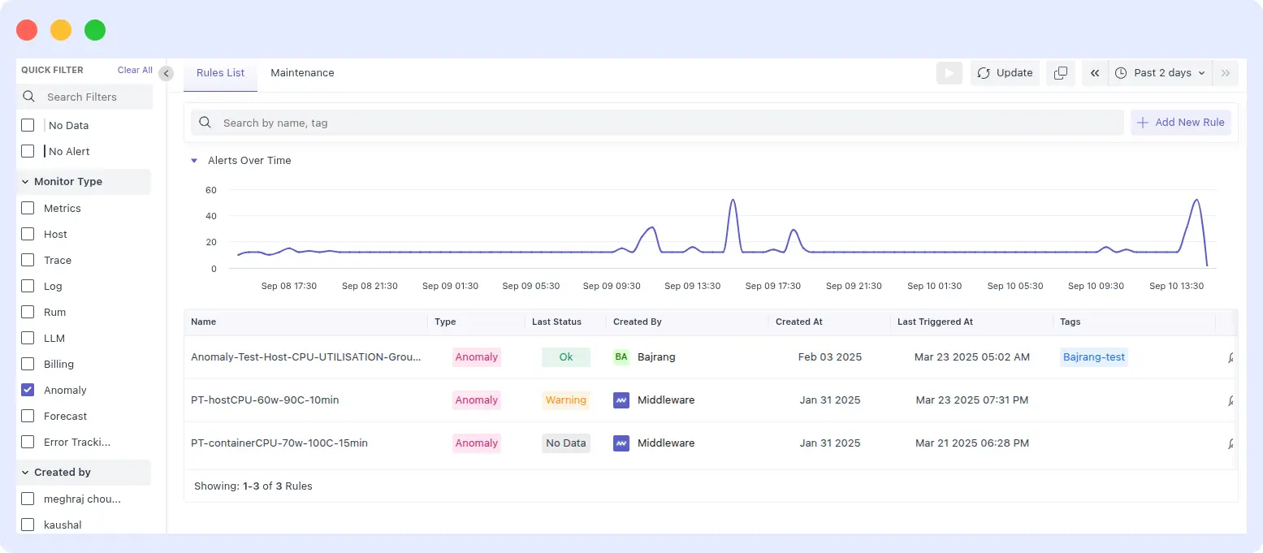Uncheck the Anomaly monitor type filter
Viewport: 1263px width, 553px height.
tap(27, 390)
